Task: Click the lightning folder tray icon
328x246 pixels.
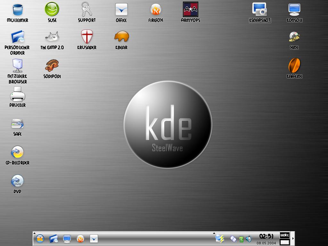Action: [x=220, y=239]
